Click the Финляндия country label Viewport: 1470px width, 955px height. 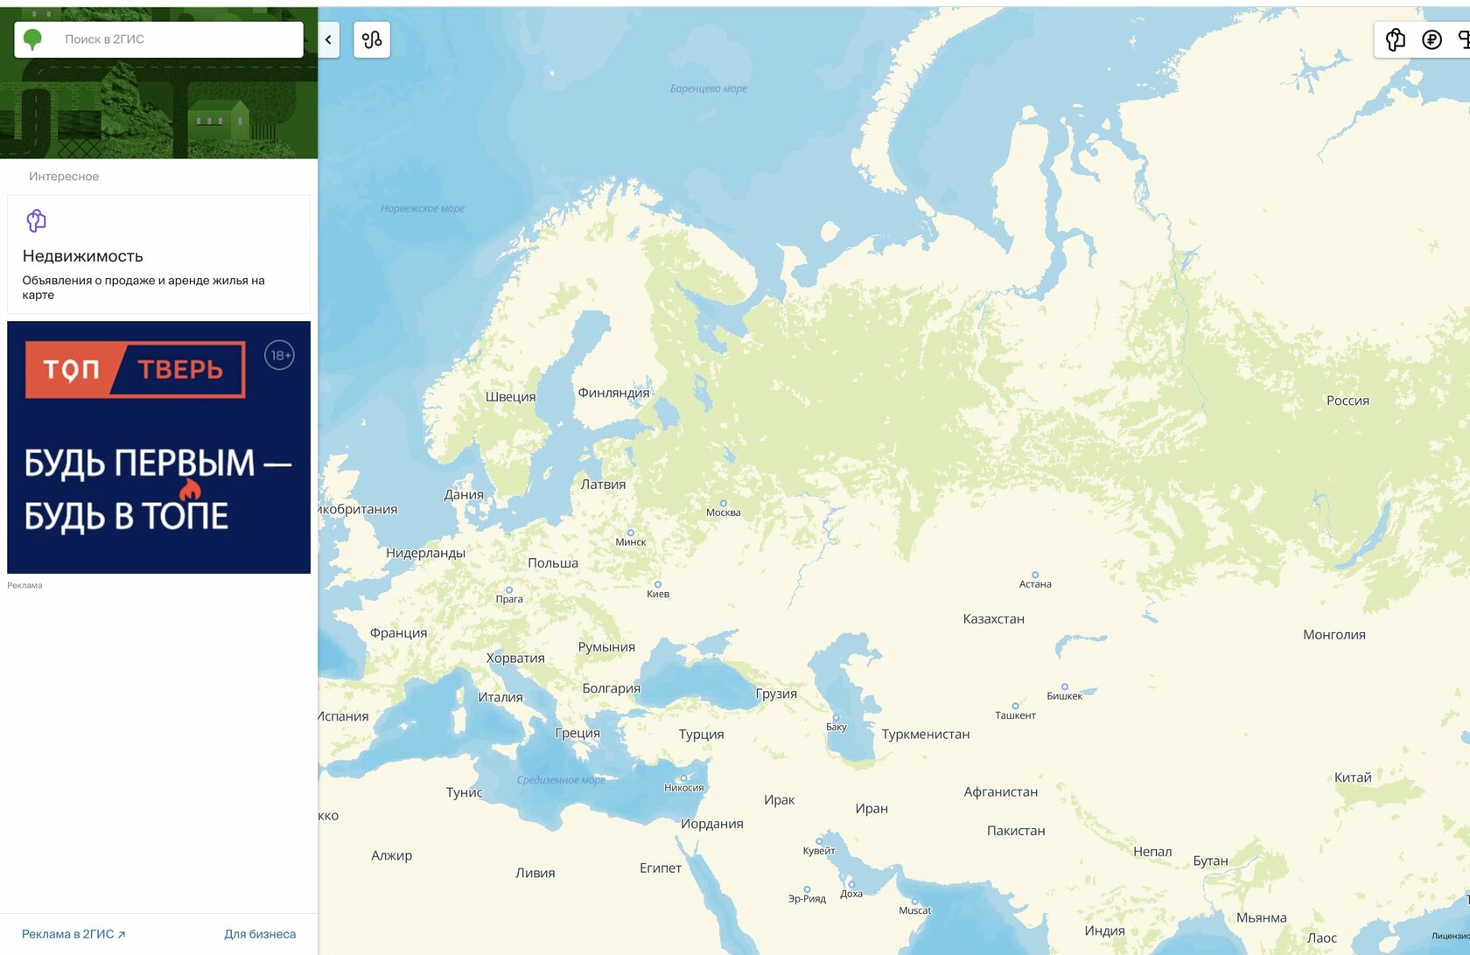point(613,394)
